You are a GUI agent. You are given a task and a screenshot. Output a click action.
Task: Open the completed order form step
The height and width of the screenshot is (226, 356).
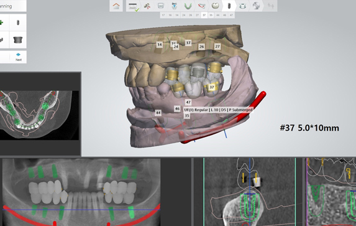tap(134, 6)
